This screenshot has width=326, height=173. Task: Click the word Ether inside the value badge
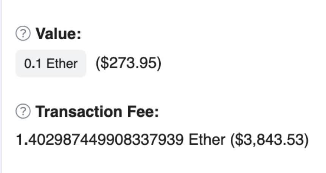(x=62, y=63)
